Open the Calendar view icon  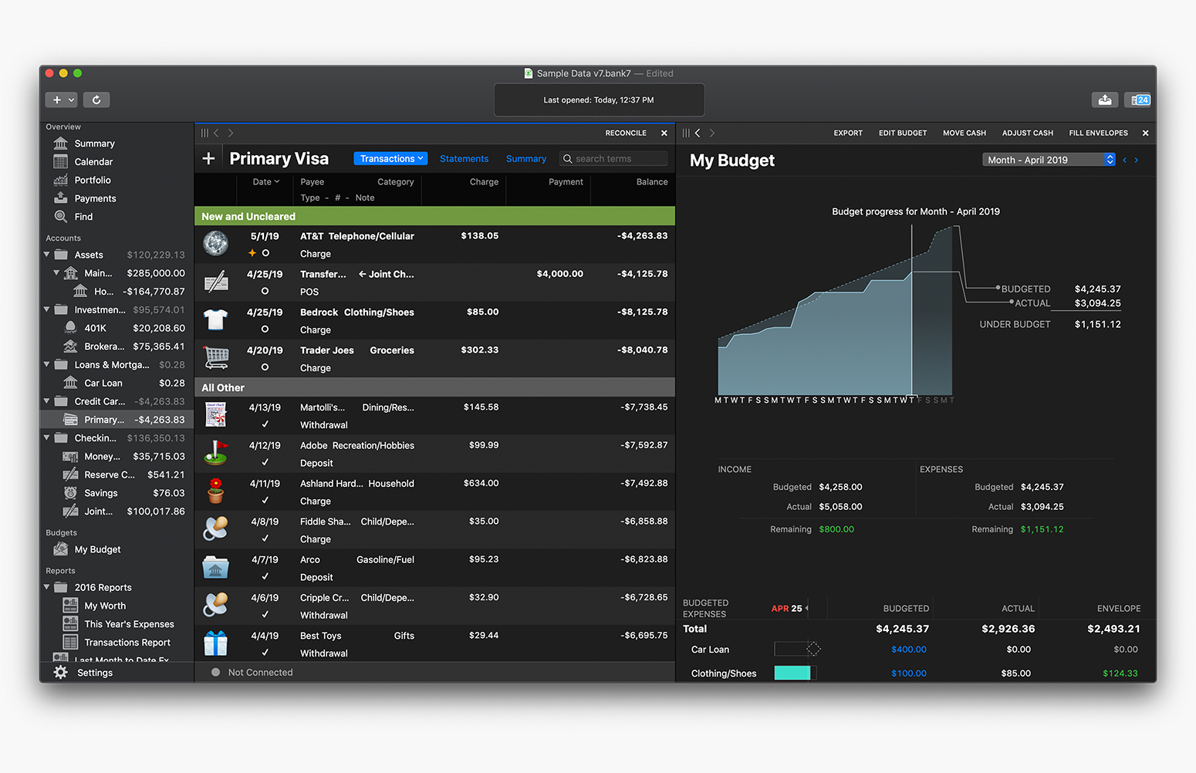61,162
